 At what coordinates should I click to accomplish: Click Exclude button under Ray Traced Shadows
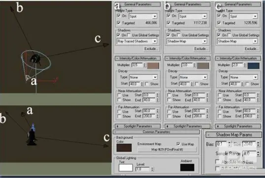coord(151,49)
